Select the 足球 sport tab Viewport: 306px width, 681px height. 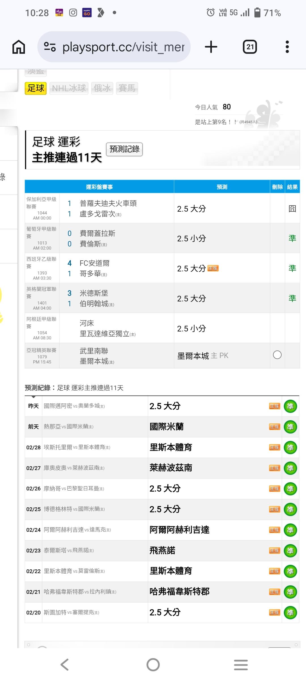coord(36,88)
